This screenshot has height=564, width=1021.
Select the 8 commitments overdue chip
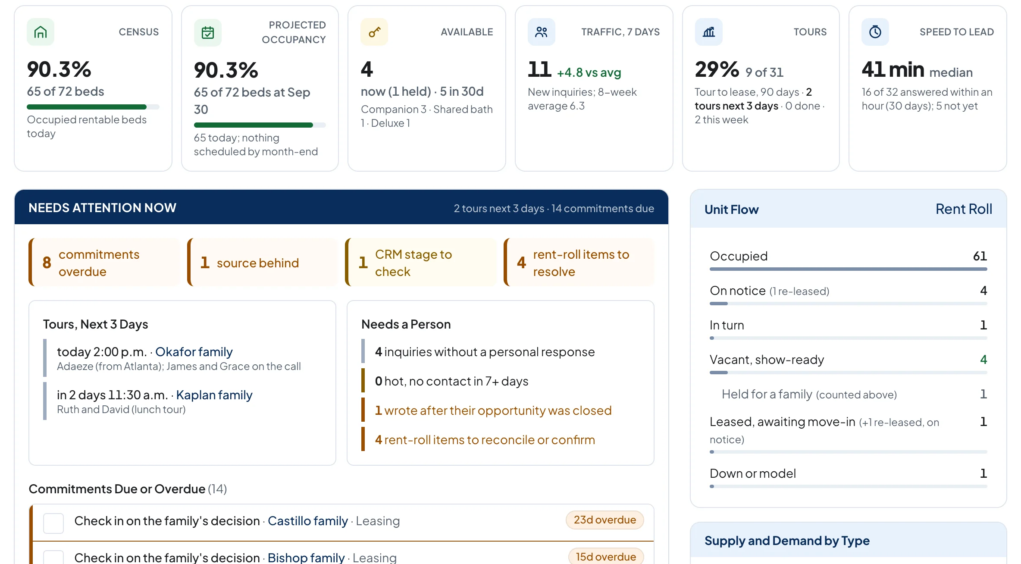[x=104, y=262]
